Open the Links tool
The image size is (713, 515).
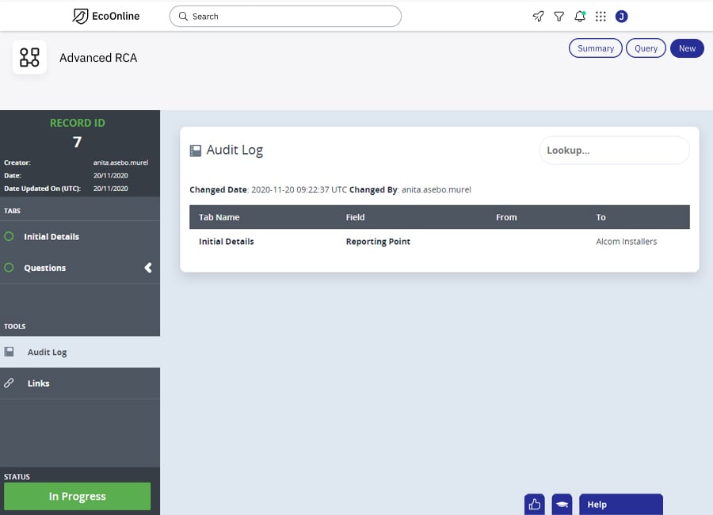(x=38, y=383)
